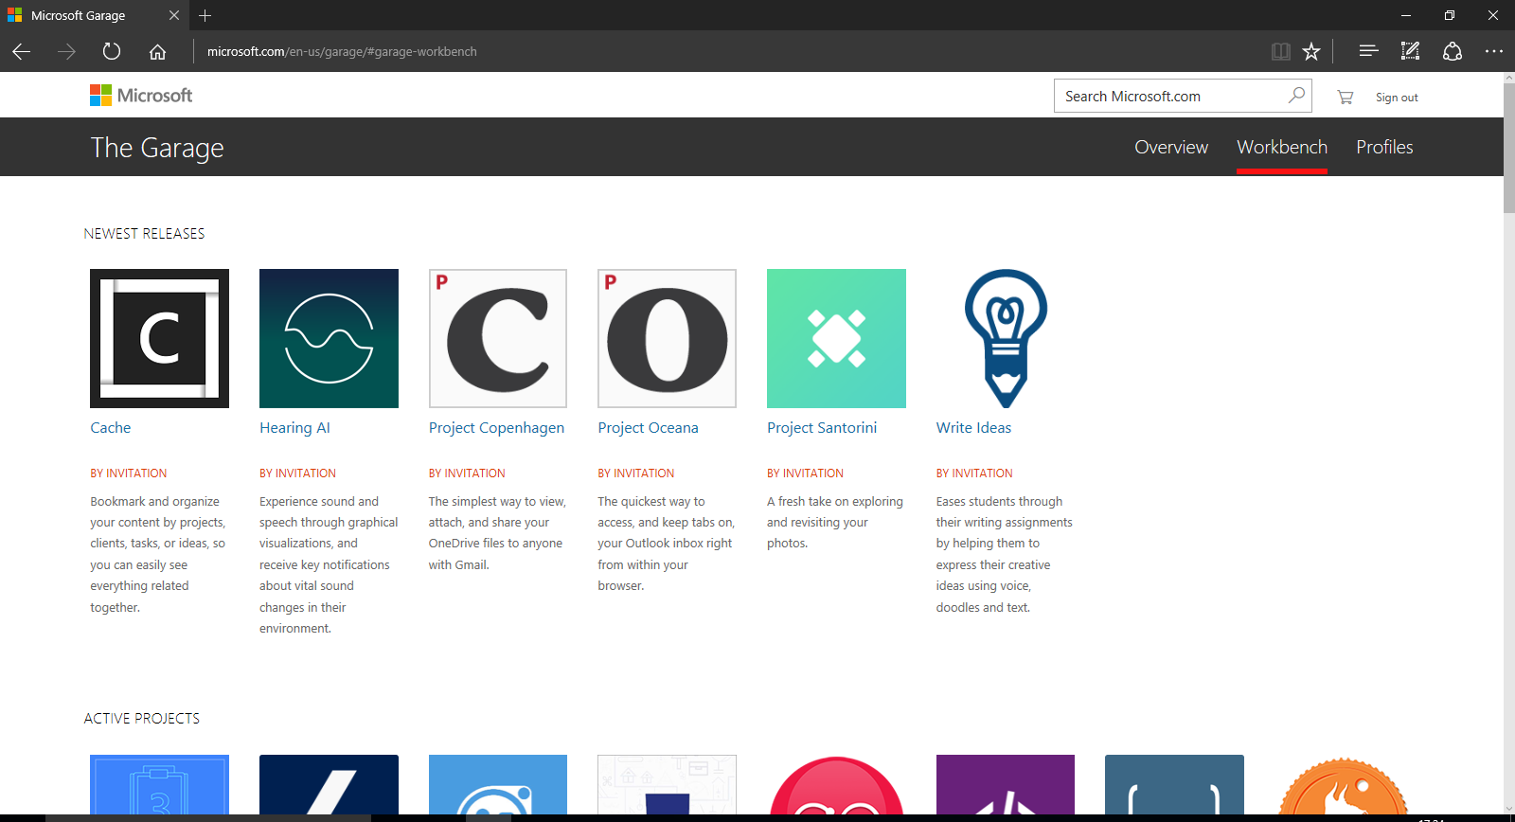Add page to favorites with star icon
Viewport: 1515px width, 822px height.
(x=1311, y=51)
